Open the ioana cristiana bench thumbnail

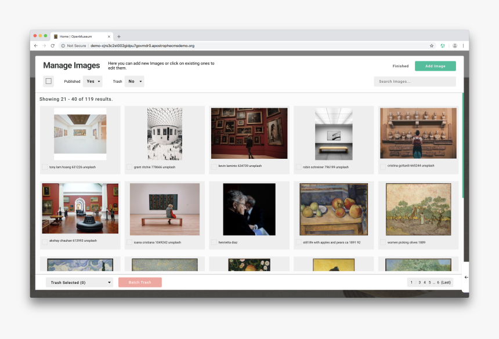click(x=165, y=209)
